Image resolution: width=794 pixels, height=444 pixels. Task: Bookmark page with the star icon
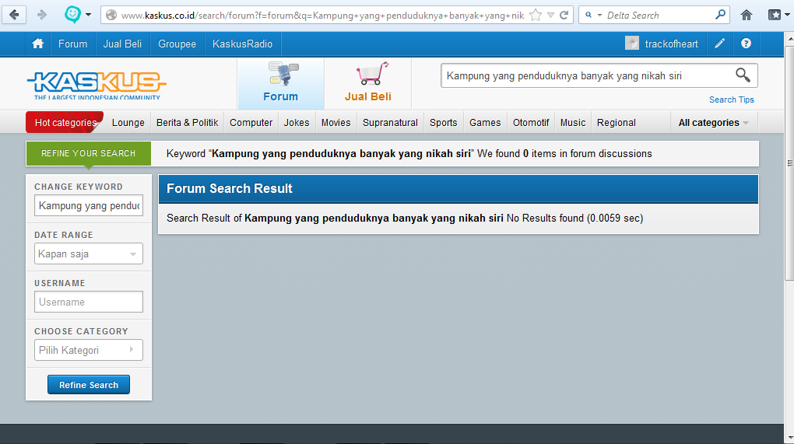(536, 16)
